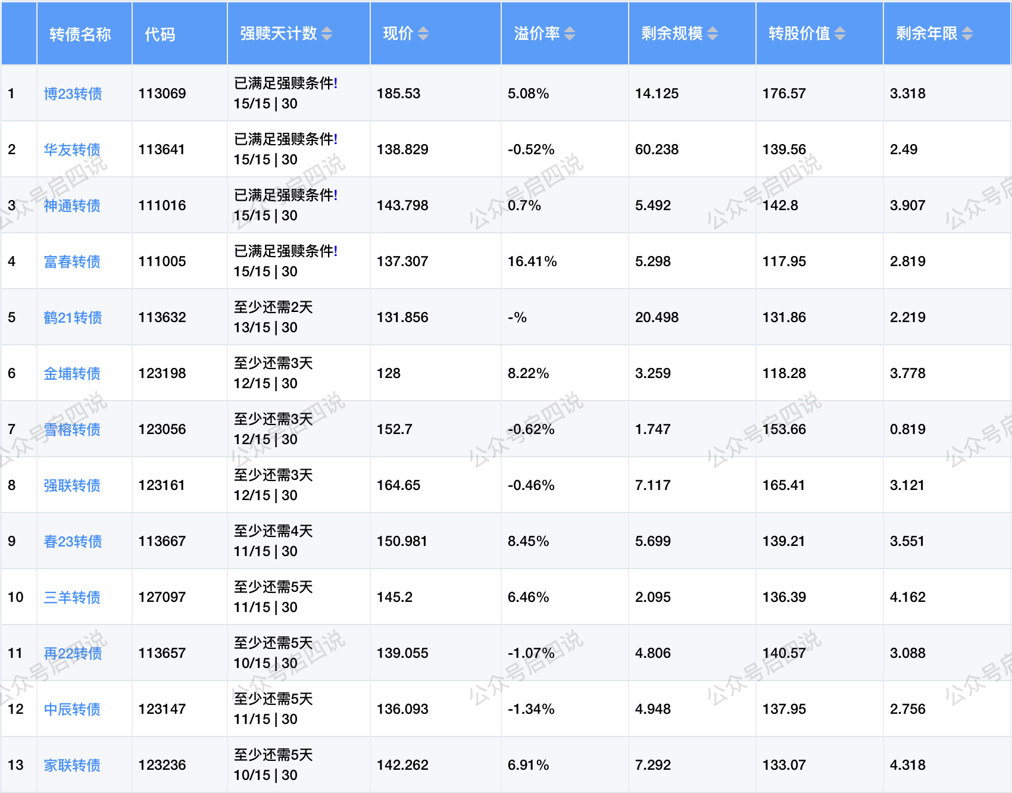
Task: Sort by 转股价值 using arrow icon
Action: (840, 34)
